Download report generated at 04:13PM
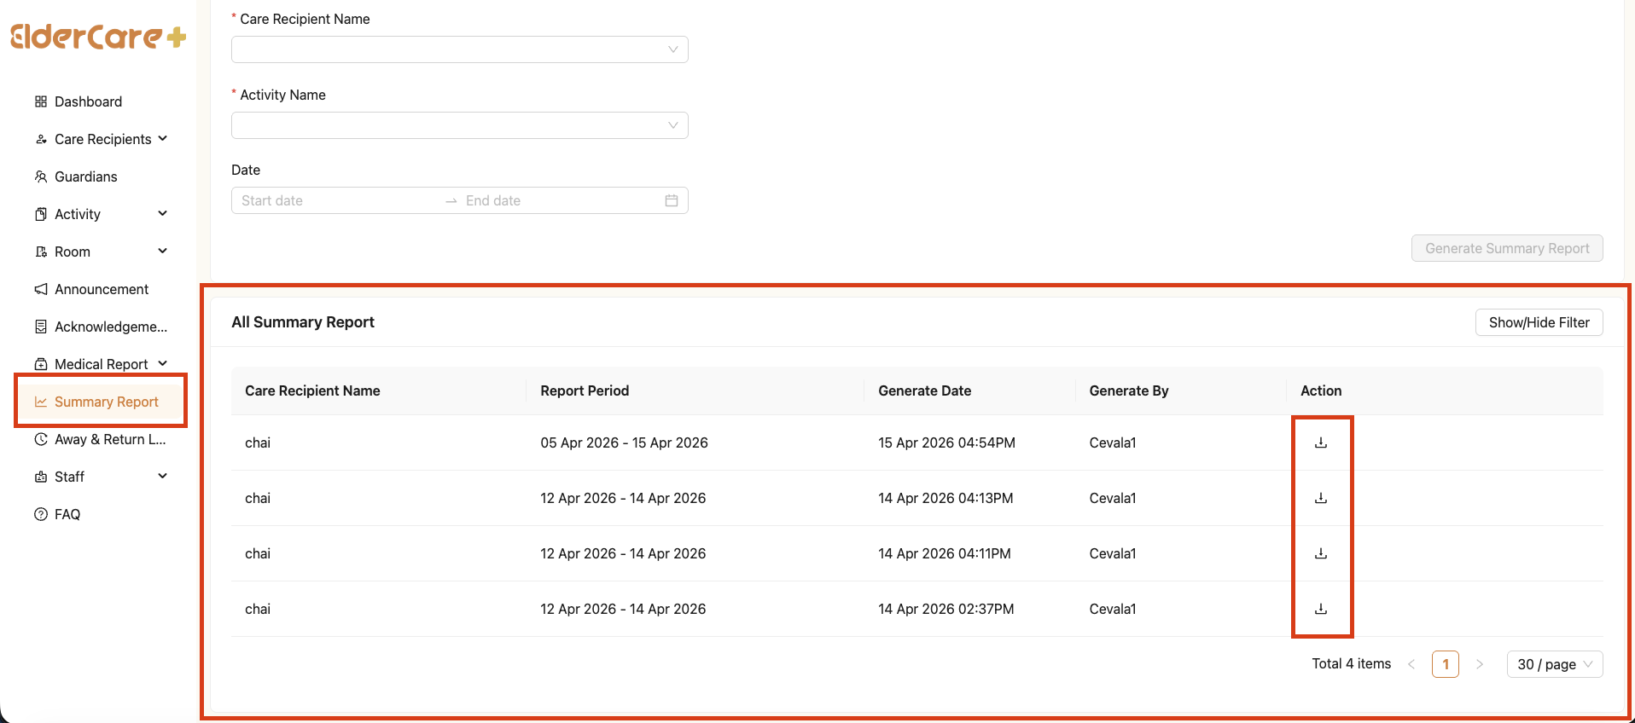This screenshot has height=723, width=1635. point(1320,498)
